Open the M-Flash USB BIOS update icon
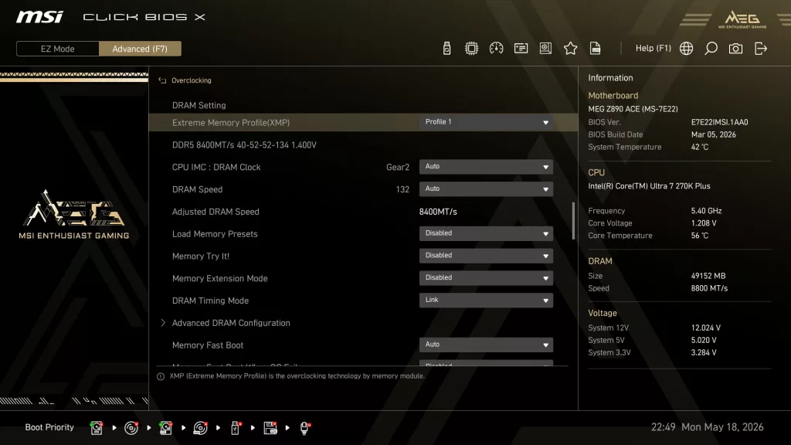The width and height of the screenshot is (791, 445). 446,49
